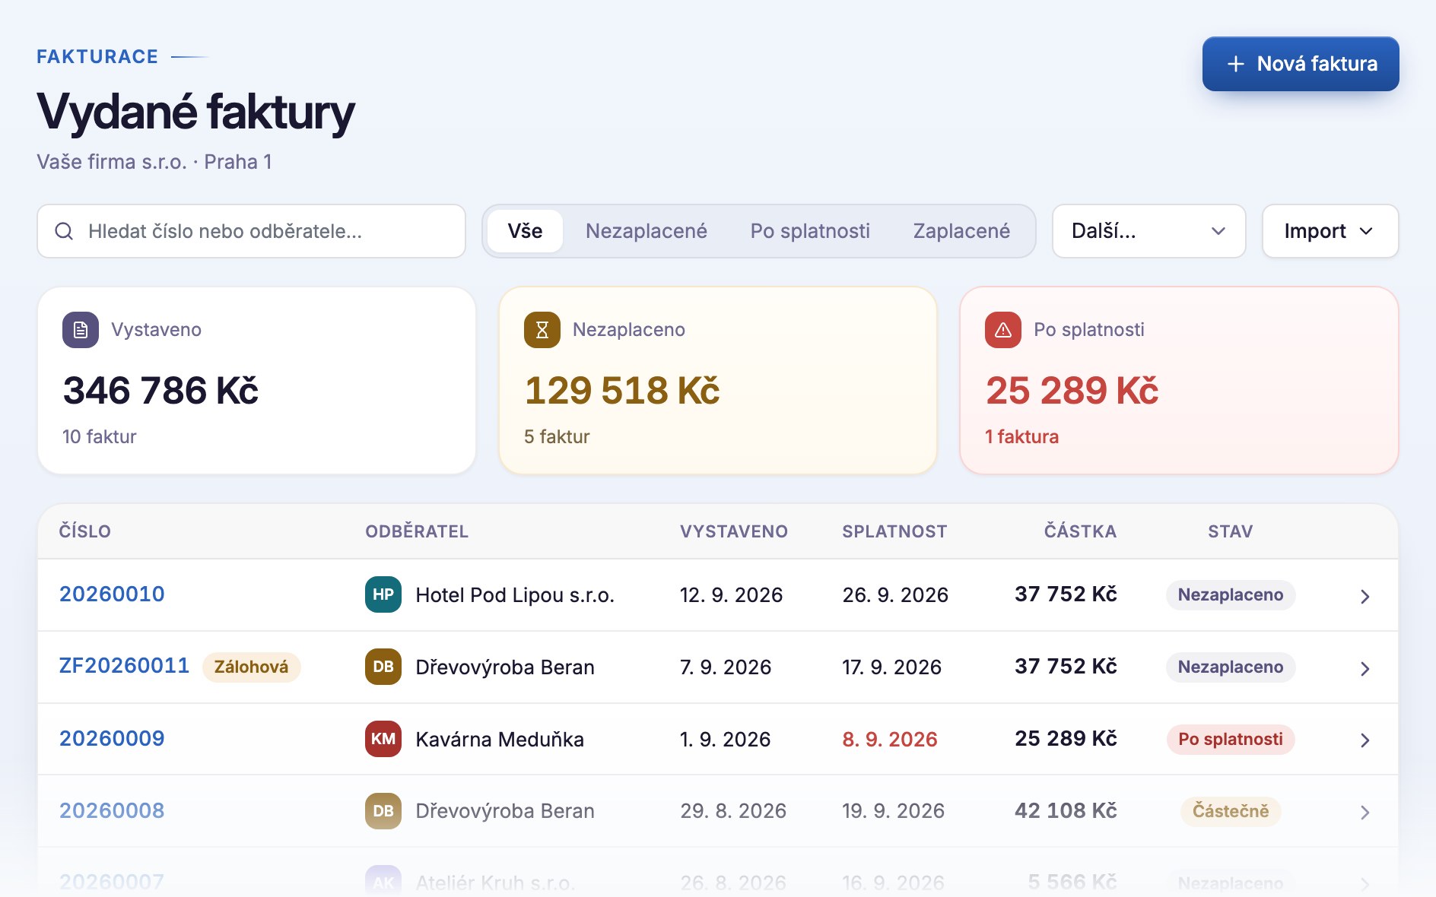Click the KM avatar for Kavárna Meduňka
The width and height of the screenshot is (1436, 897).
[383, 739]
